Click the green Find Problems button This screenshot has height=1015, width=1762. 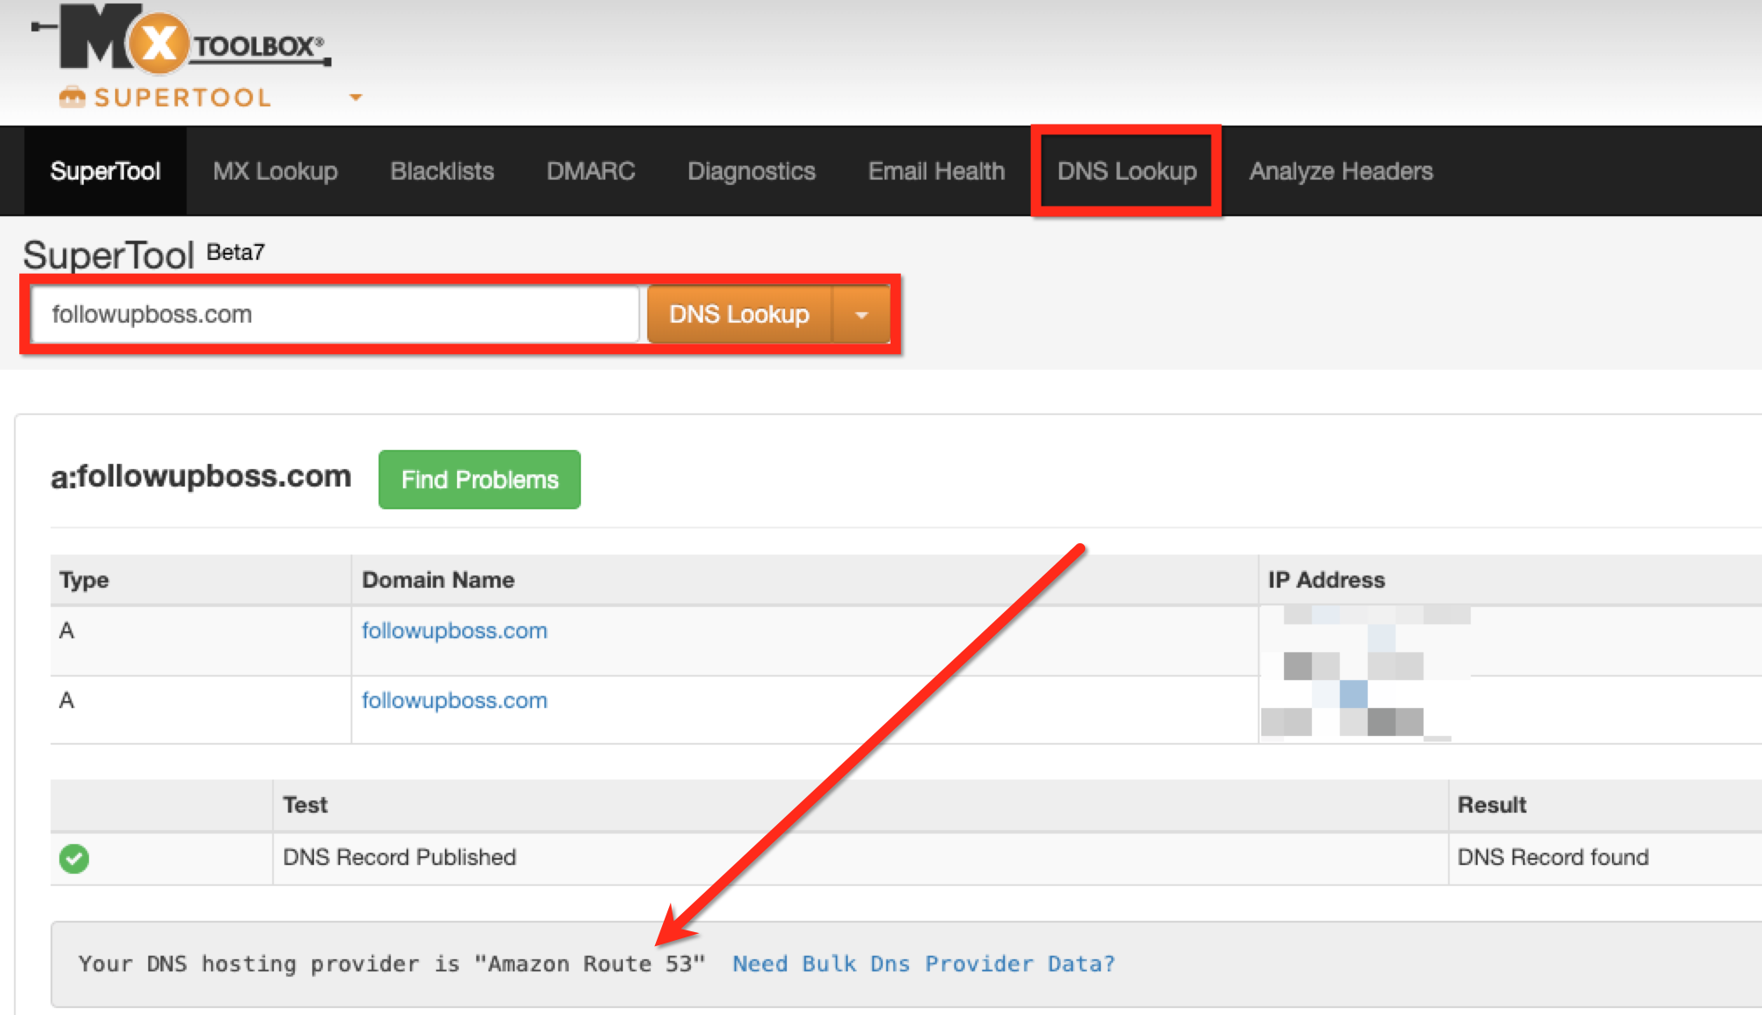(480, 480)
